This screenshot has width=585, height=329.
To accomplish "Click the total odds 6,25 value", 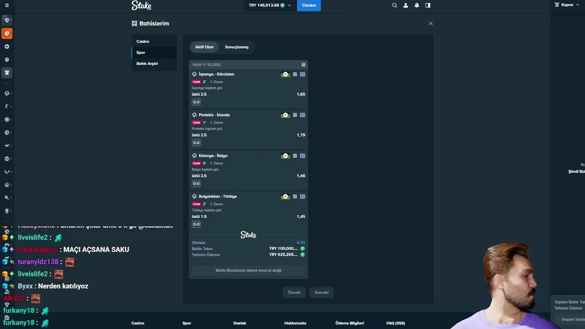I will (301, 243).
